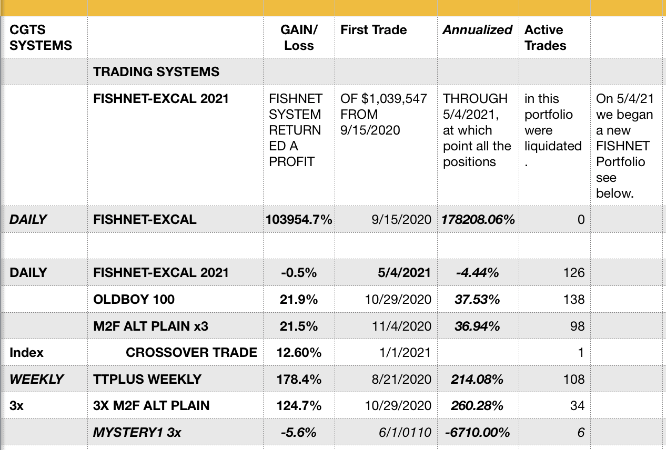The height and width of the screenshot is (450, 666).
Task: Click the TRADING SYSTEMS section cell
Action: pyautogui.click(x=156, y=72)
